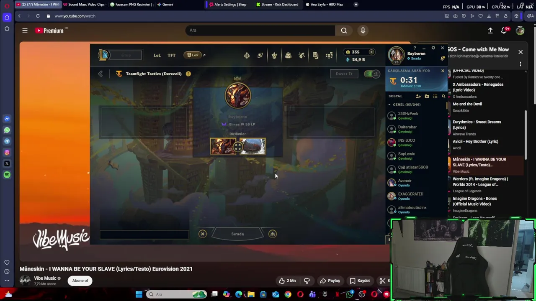The image size is (536, 301).
Task: Go back with the lobby back arrow
Action: coord(100,74)
